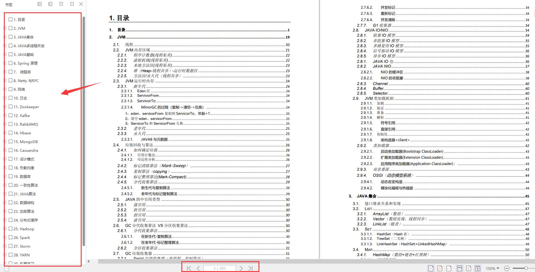Select fit page view icon
Screen dimensions: 535x272
[440, 268]
